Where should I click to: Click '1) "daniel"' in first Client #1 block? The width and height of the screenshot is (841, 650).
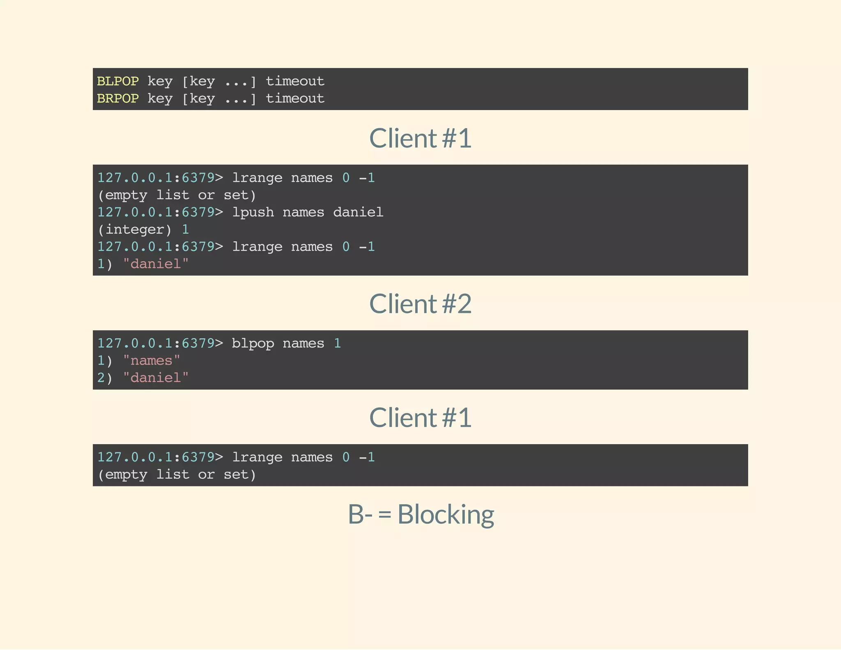142,264
